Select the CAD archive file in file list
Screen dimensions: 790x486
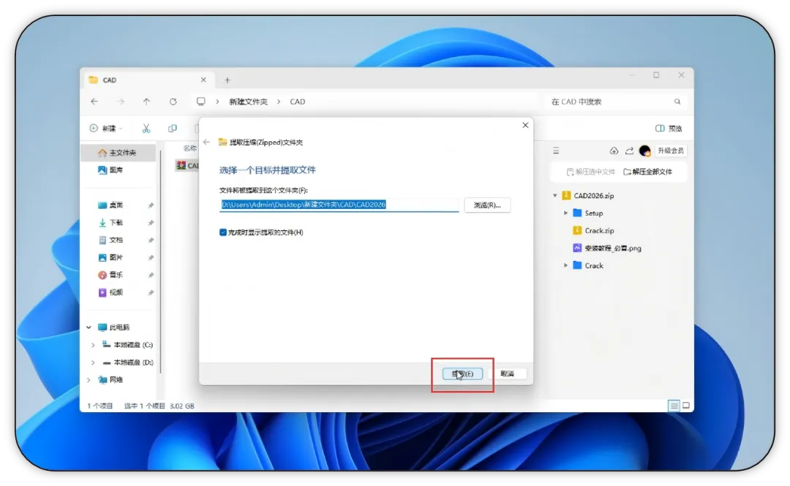[187, 166]
